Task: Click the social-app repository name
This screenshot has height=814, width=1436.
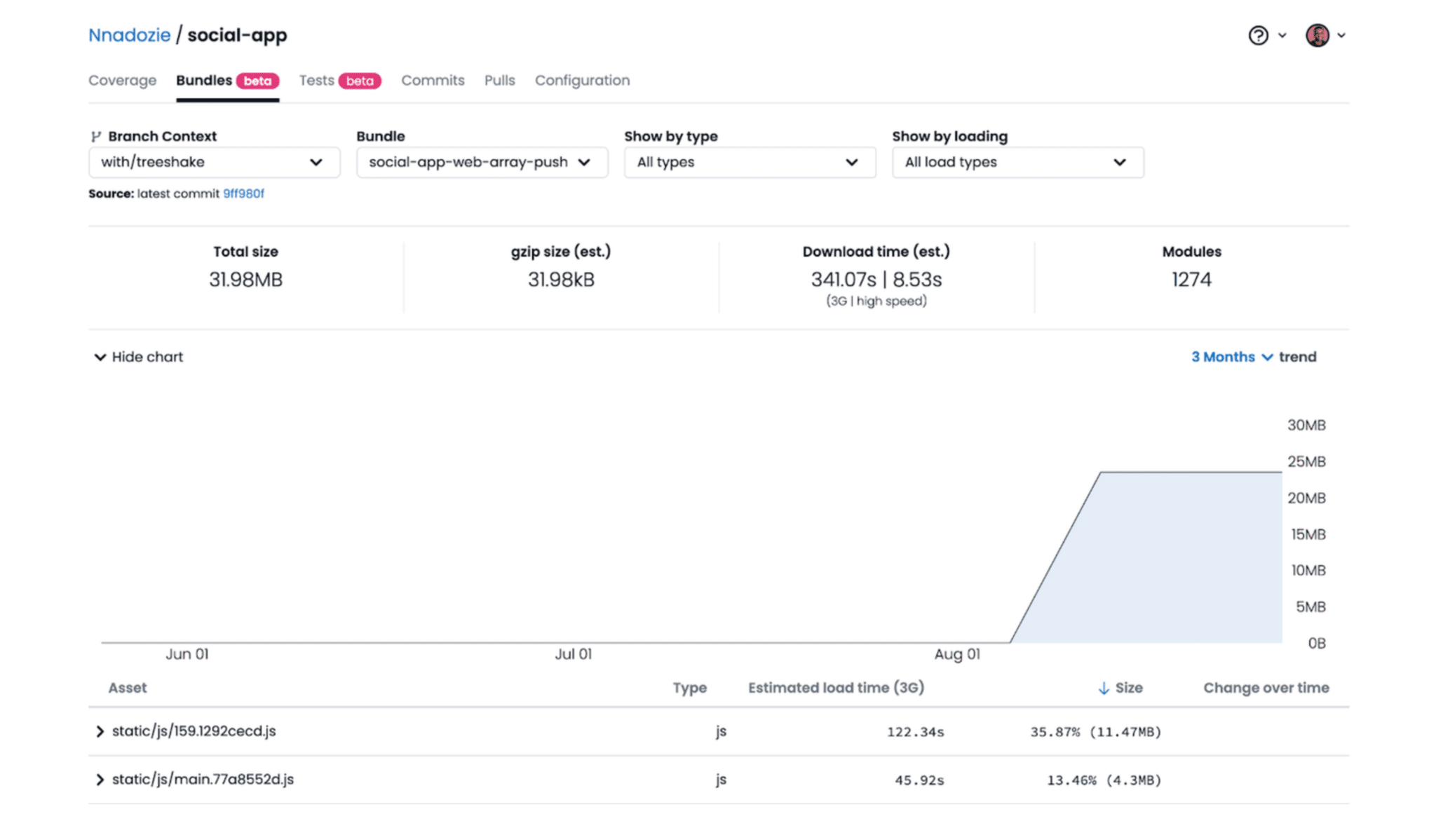Action: [x=237, y=35]
